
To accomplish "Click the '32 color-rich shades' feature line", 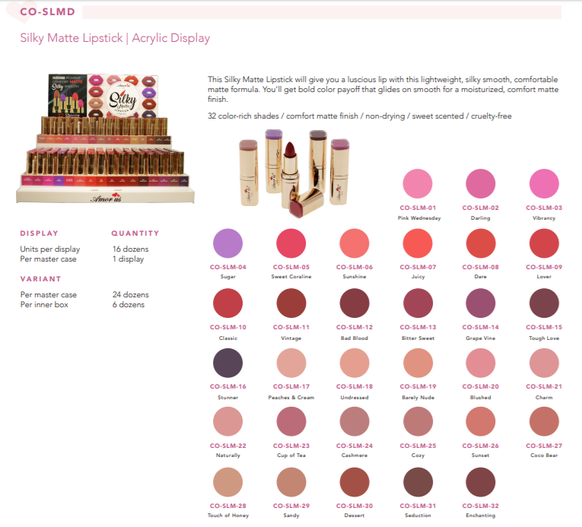I will coord(359,116).
